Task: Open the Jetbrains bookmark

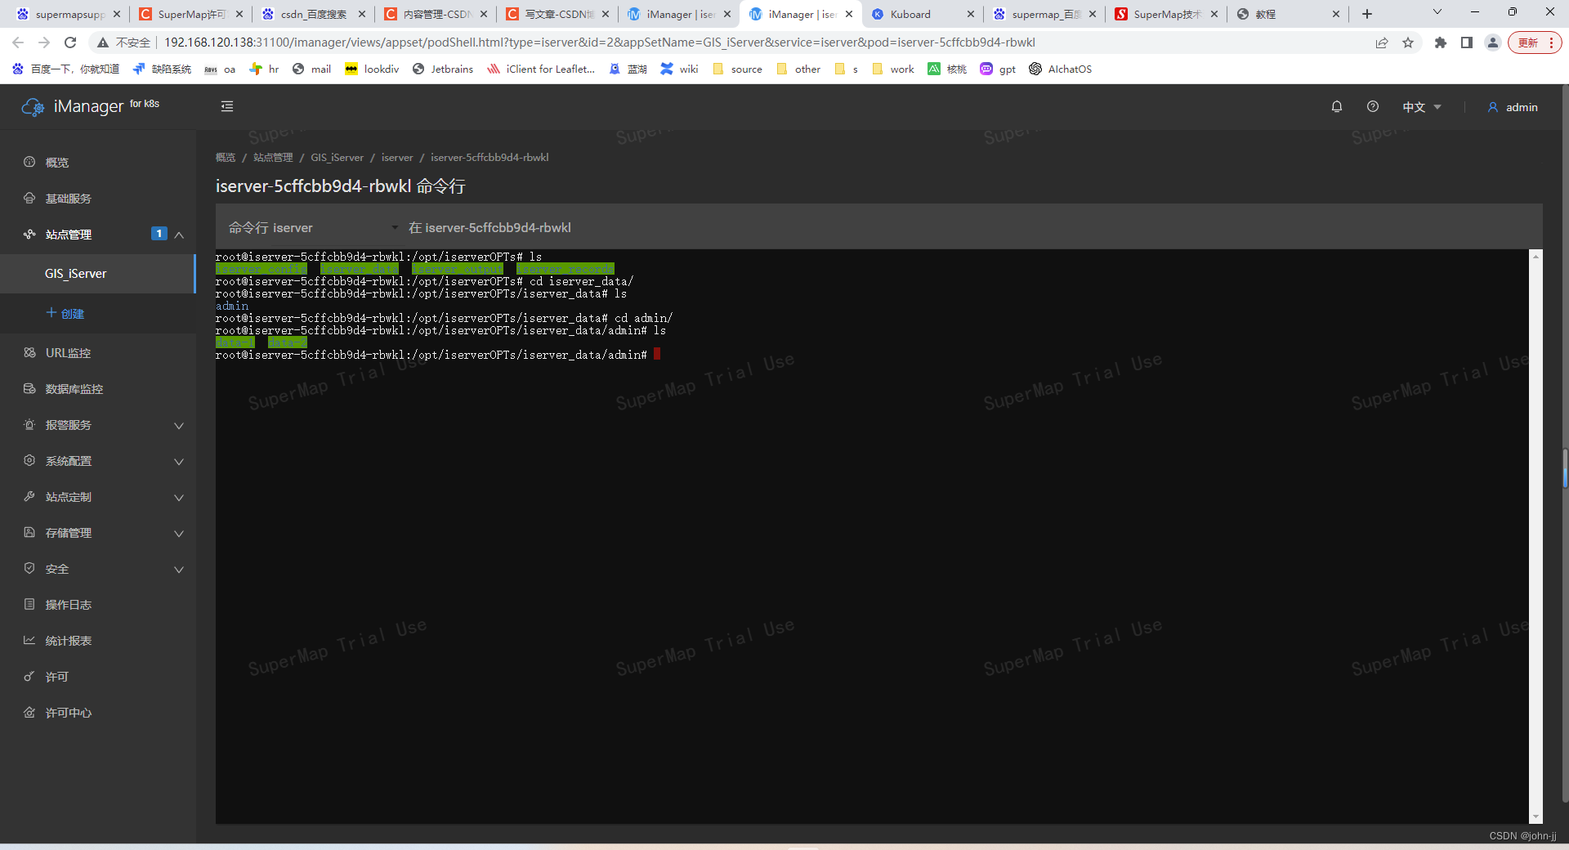Action: pyautogui.click(x=443, y=69)
